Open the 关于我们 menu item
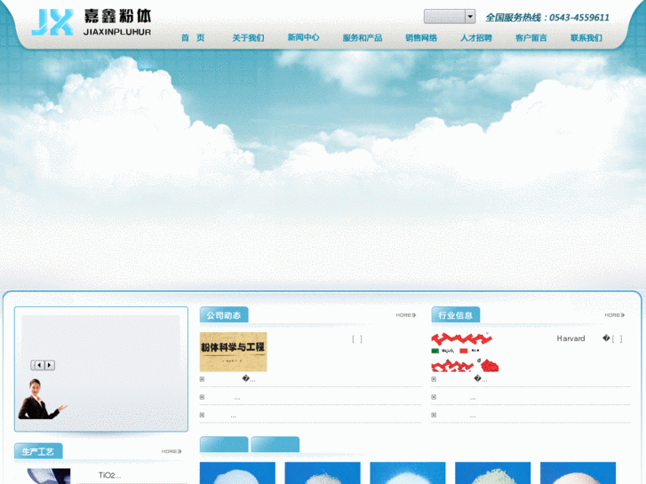 248,38
